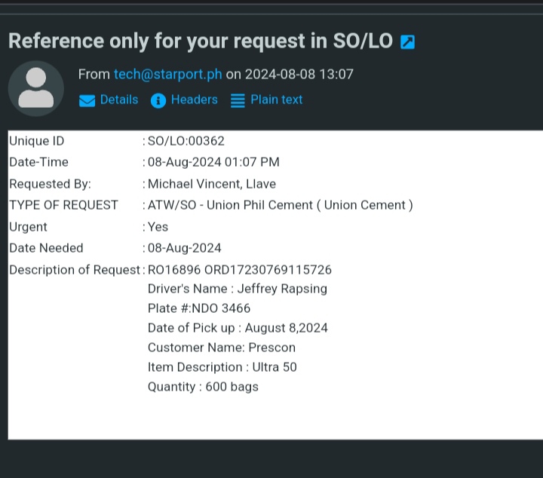The height and width of the screenshot is (478, 543).
Task: Show the message Headers
Action: (194, 100)
